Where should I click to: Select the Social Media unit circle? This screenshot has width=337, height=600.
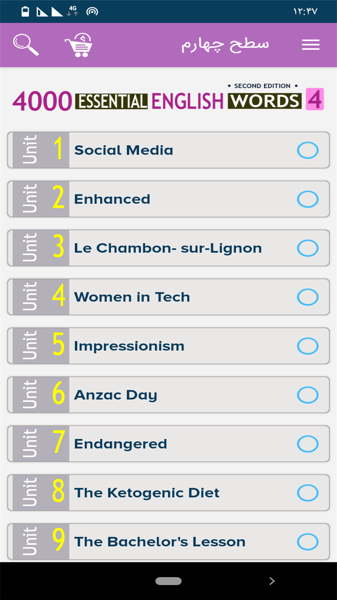tap(308, 150)
